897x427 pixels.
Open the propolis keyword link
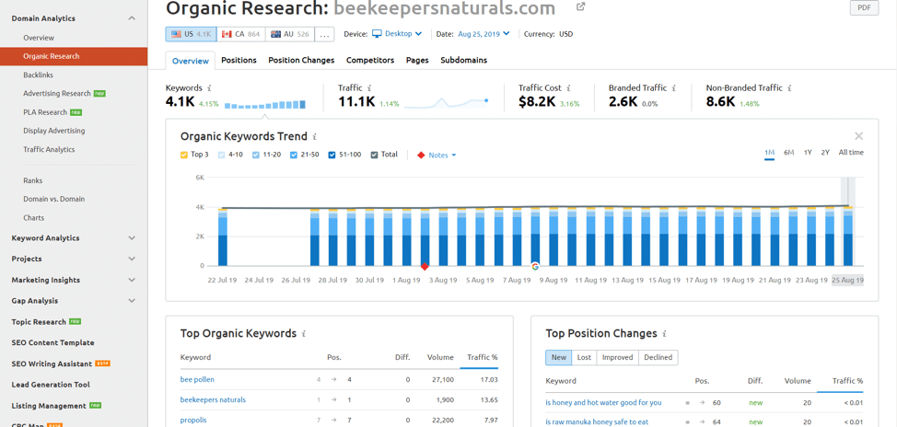[x=193, y=421]
